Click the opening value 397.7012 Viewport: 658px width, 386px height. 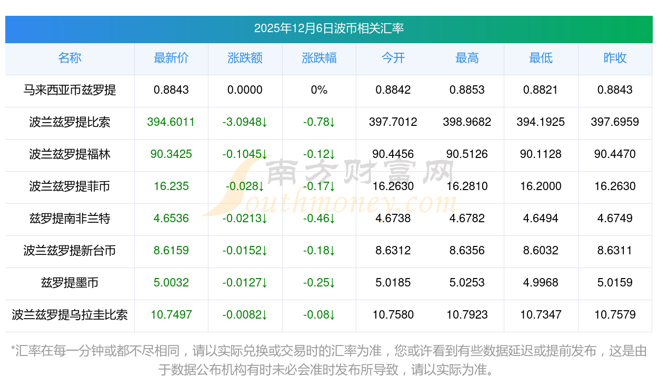pos(393,122)
